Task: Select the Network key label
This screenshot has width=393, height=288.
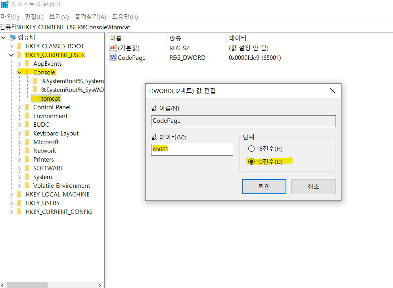Action: [x=44, y=151]
